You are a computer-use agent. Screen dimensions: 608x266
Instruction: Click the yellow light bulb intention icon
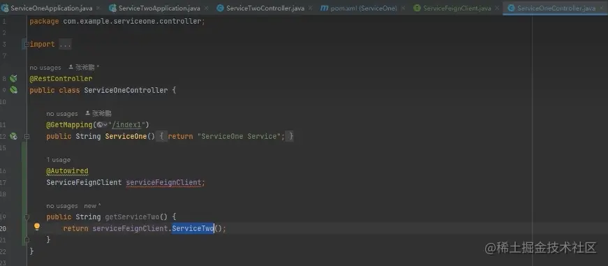[37, 227]
